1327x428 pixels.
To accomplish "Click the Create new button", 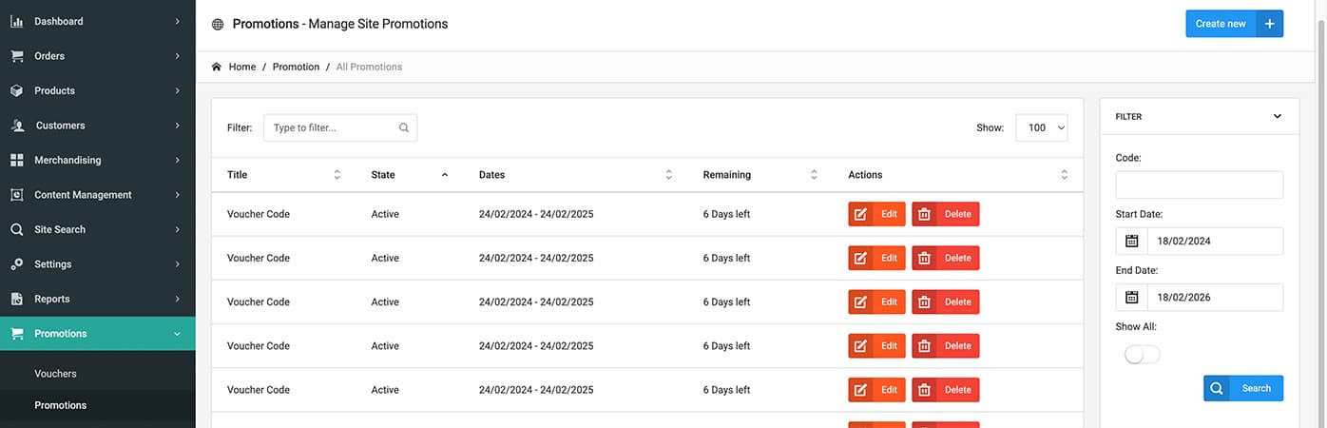I will (1233, 24).
